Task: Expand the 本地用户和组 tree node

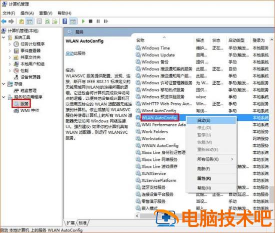Action: coord(10,64)
